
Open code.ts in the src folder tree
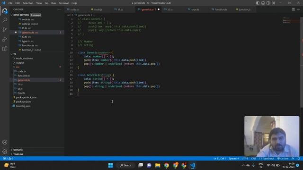22,71
